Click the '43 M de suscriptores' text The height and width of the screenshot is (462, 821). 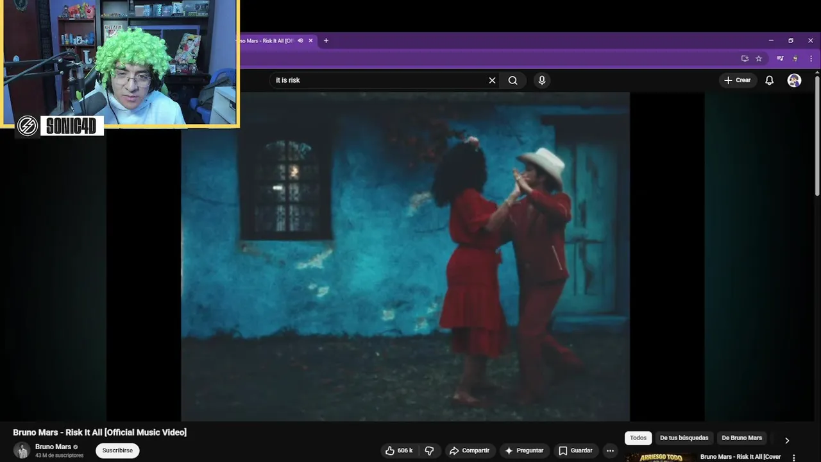[x=59, y=456]
